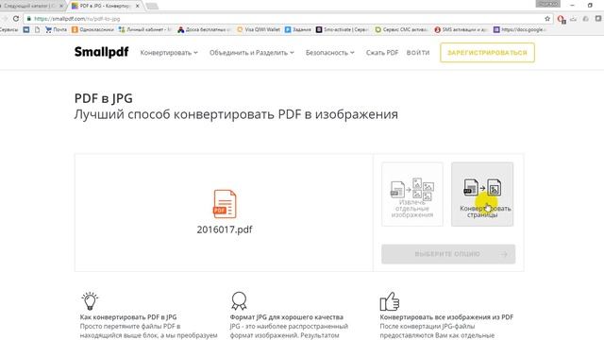Select the uploaded 2016017.pdf file icon
The image size is (604, 340).
[225, 204]
